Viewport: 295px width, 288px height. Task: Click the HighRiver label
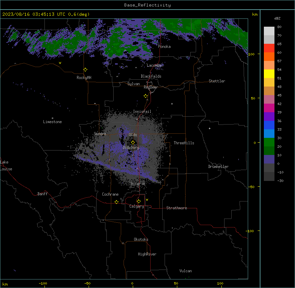coord(147,254)
